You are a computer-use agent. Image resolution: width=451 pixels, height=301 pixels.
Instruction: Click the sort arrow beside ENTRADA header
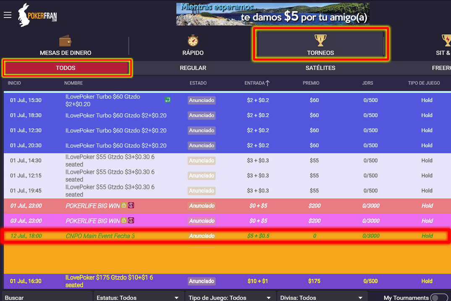click(x=267, y=83)
